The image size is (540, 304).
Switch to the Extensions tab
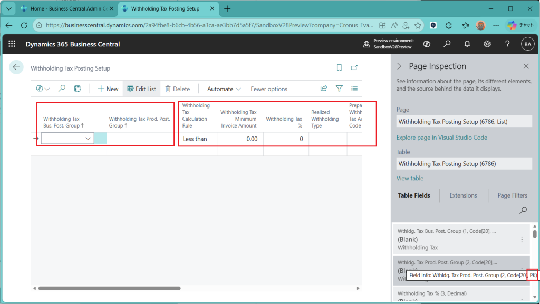tap(463, 195)
